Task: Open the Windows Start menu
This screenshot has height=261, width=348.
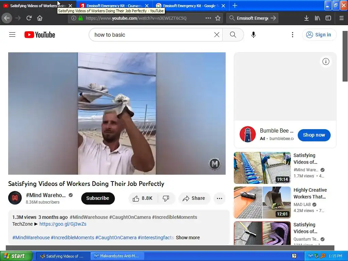Action: point(16,256)
